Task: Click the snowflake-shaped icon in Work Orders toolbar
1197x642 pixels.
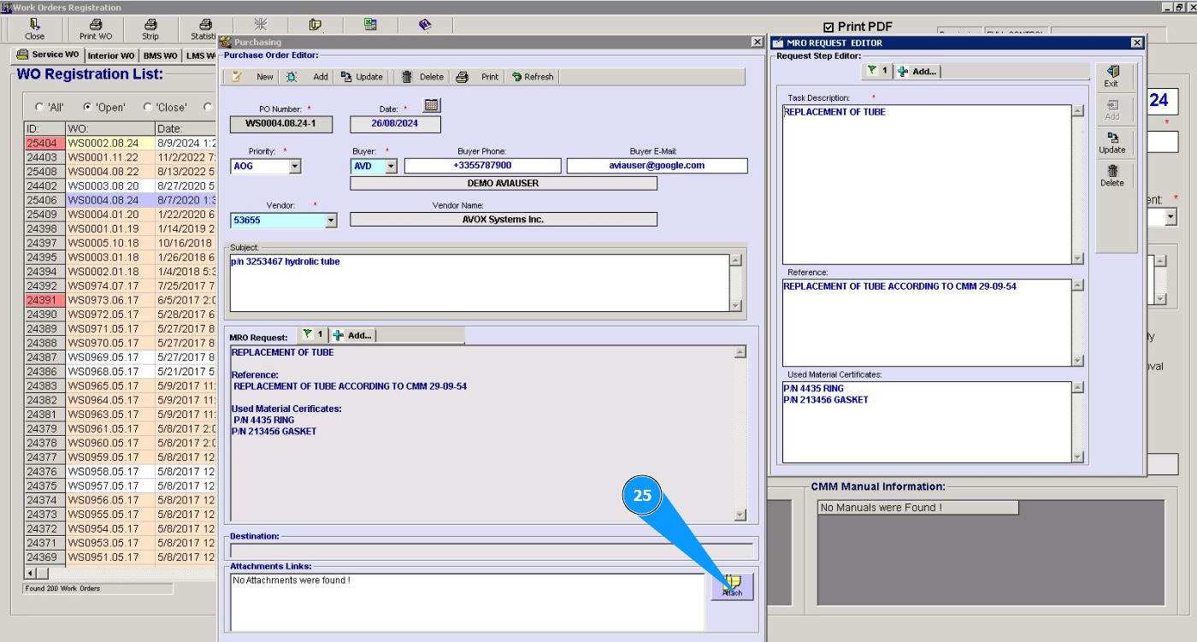Action: 261,25
